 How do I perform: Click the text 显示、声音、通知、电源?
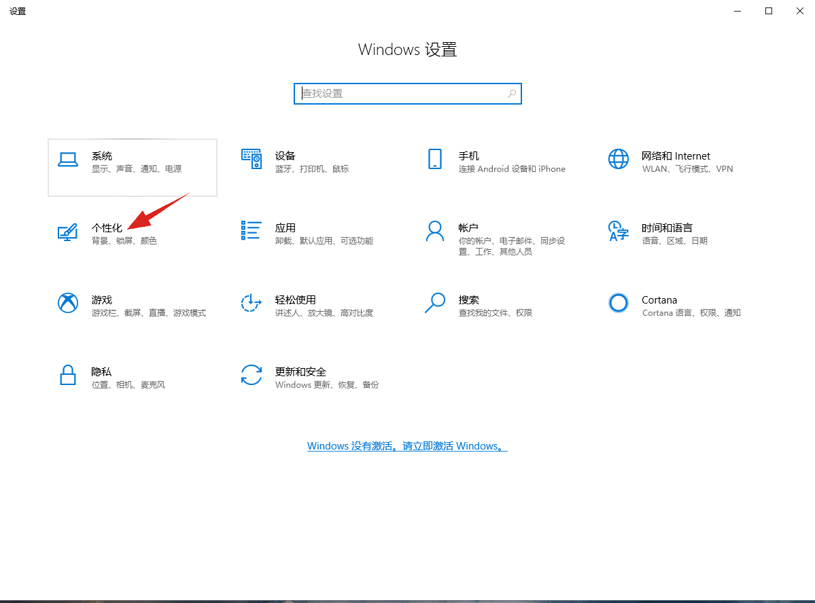137,169
